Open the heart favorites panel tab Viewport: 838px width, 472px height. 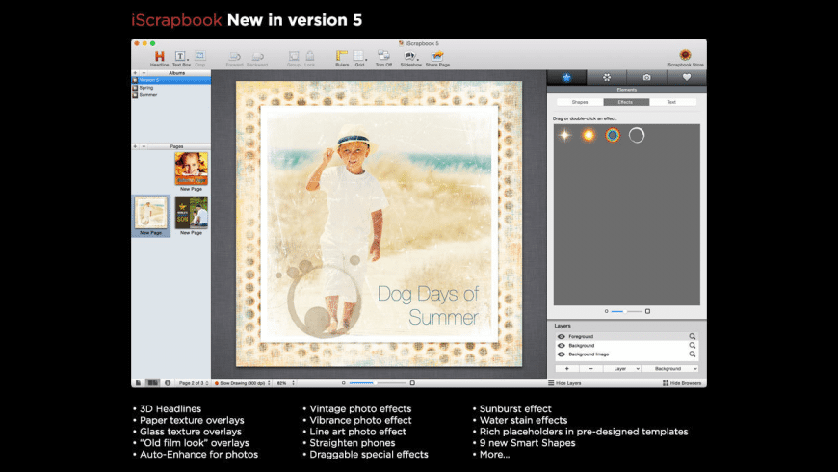[x=686, y=77]
